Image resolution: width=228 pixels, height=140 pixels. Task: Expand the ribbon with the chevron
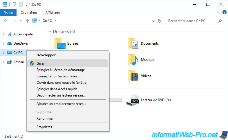tap(218, 12)
